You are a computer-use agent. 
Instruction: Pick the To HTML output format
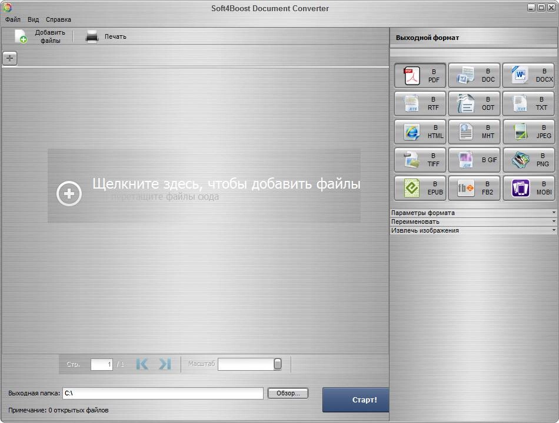[x=420, y=132]
